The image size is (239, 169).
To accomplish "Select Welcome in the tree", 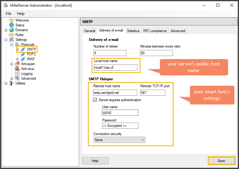I will 22,20.
